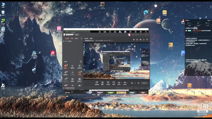Toggle the lock in the chat assistant panel header

click(208, 20)
